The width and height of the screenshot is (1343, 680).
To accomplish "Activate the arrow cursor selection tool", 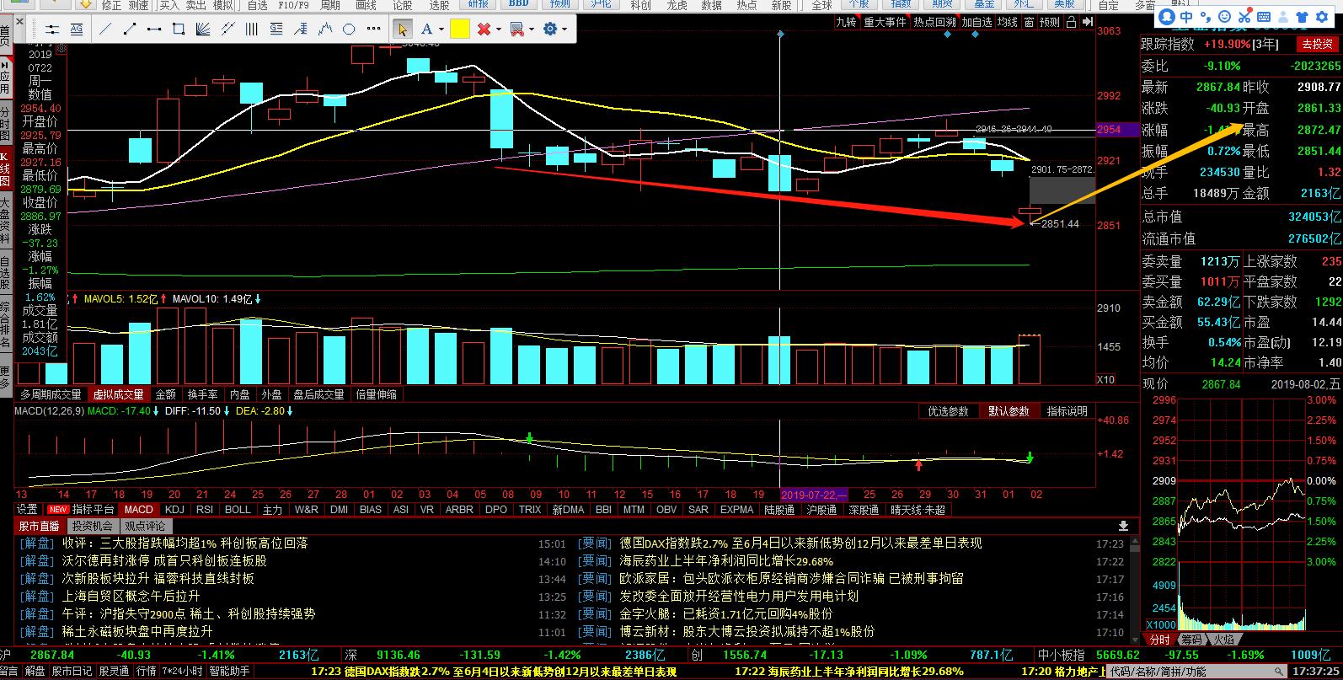I will tap(403, 29).
